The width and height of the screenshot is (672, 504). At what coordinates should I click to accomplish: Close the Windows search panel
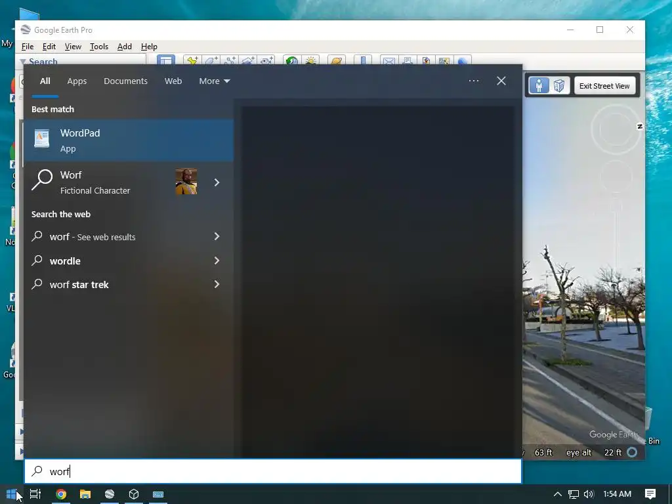[501, 81]
